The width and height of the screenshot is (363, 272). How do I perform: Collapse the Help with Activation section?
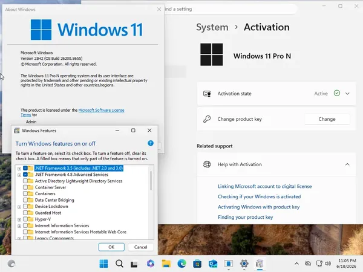[x=347, y=164]
